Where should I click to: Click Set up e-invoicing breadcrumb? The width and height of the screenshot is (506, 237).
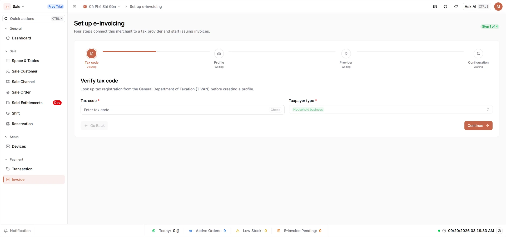coord(146,7)
